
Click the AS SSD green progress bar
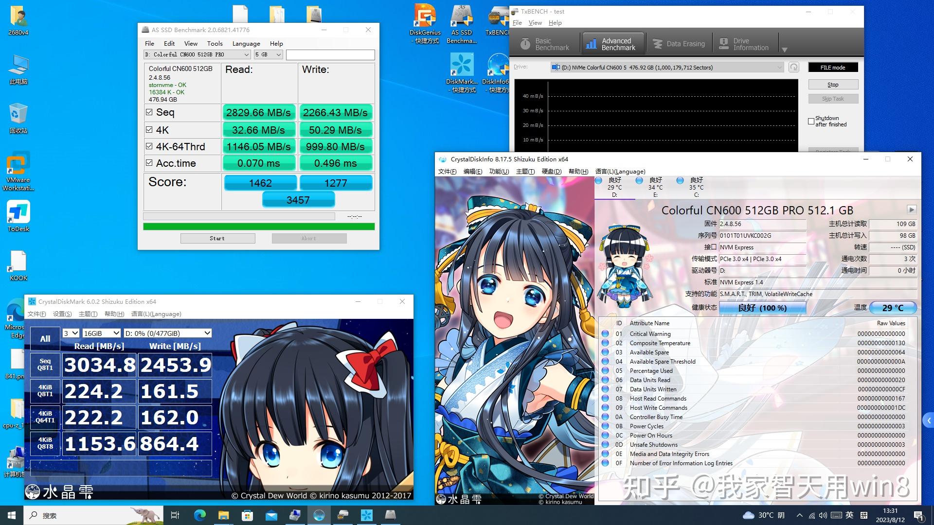click(259, 227)
